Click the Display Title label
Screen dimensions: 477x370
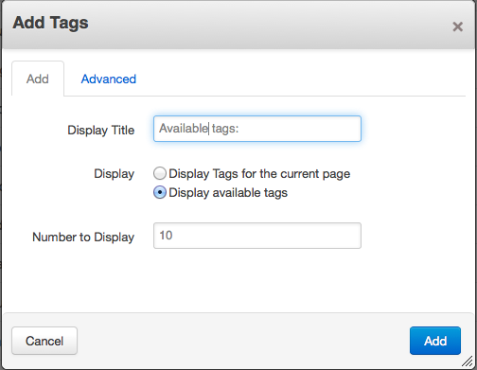[x=101, y=130]
